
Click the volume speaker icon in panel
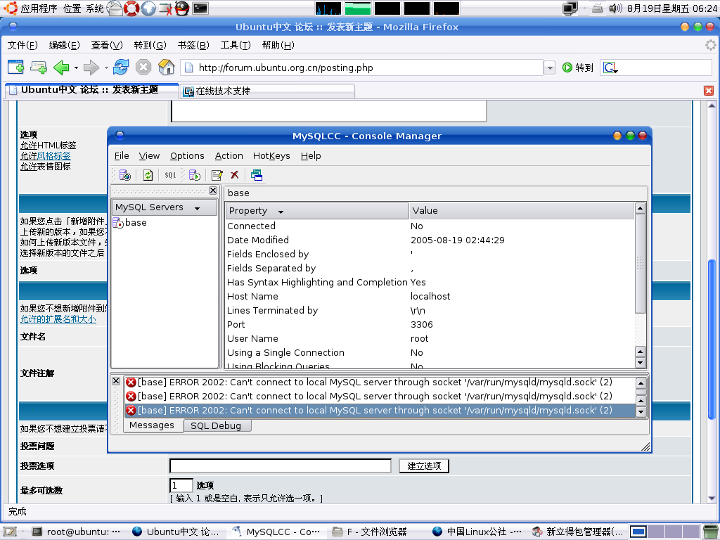(x=615, y=8)
